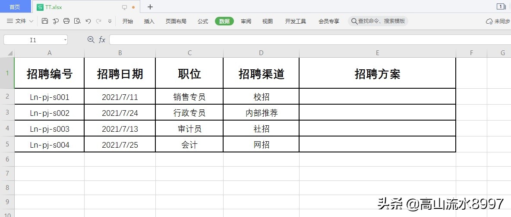This screenshot has height=217, width=511.
Task: Select the date cell 2021/7/25
Action: [x=120, y=144]
